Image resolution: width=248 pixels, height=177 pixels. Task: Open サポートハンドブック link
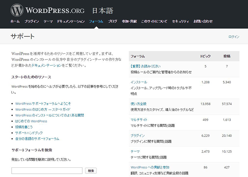coord(29,133)
